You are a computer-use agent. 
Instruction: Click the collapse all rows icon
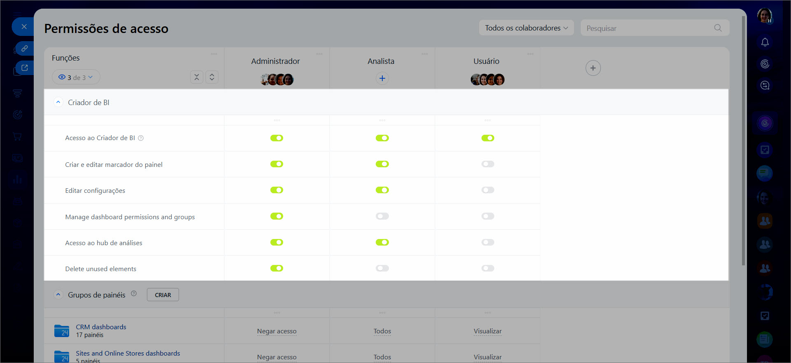coord(197,77)
